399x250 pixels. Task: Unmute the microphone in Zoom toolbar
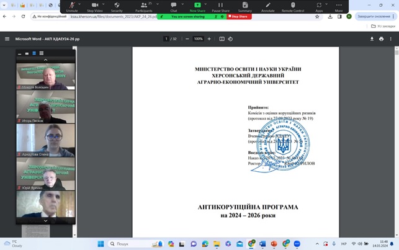(x=72, y=7)
